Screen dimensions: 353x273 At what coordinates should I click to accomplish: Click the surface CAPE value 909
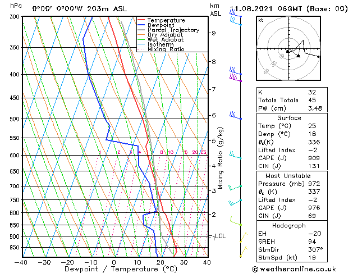[314, 158]
